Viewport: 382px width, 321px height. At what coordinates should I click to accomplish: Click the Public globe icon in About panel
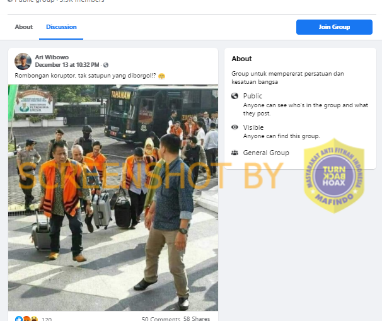click(234, 96)
